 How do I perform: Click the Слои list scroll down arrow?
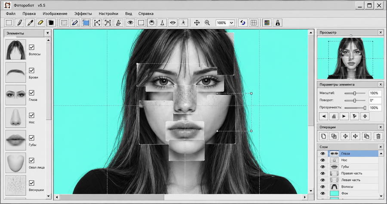coord(381,196)
